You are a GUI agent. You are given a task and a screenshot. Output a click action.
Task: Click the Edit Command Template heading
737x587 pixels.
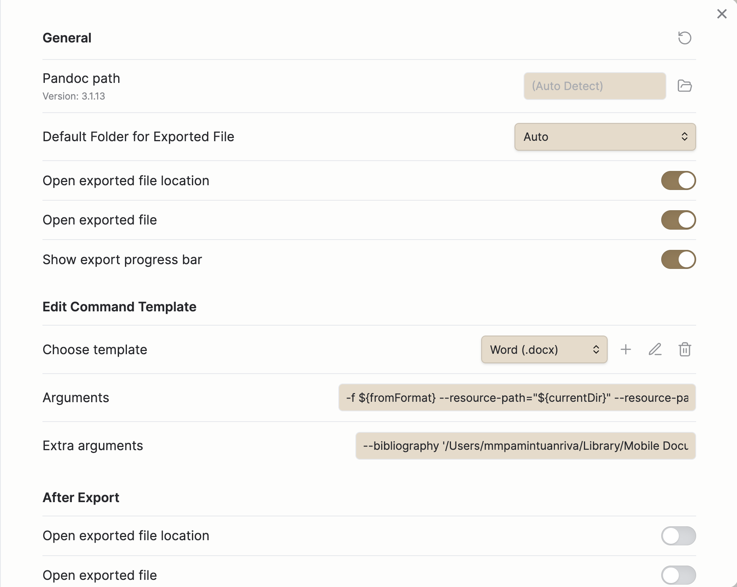[119, 307]
